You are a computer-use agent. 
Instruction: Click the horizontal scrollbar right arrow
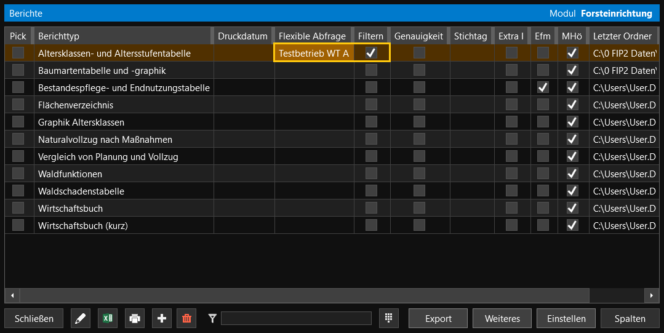651,296
